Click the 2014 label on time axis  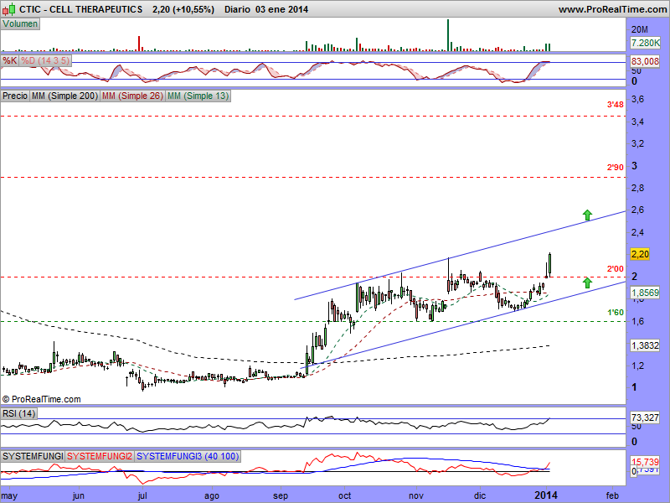point(546,495)
